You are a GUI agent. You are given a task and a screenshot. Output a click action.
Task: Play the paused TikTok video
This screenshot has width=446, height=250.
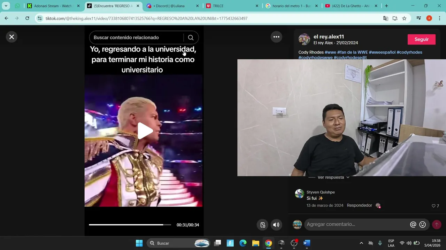click(x=145, y=131)
